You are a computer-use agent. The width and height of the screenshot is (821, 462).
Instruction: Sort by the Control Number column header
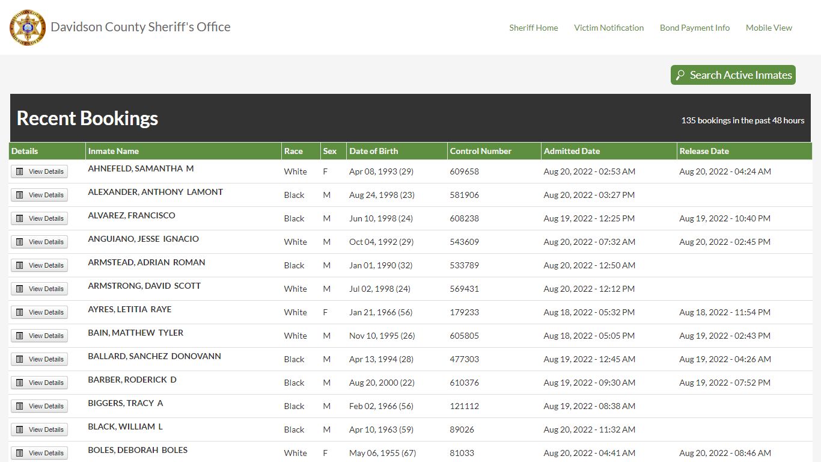(494, 151)
